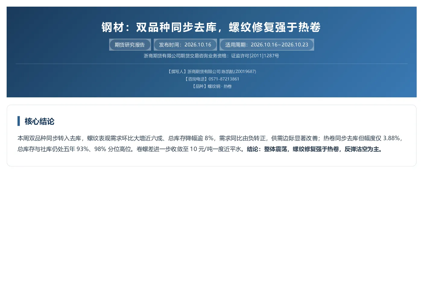Click the 咨询电话 0571-87213861 line
423x299 pixels.
pos(211,79)
